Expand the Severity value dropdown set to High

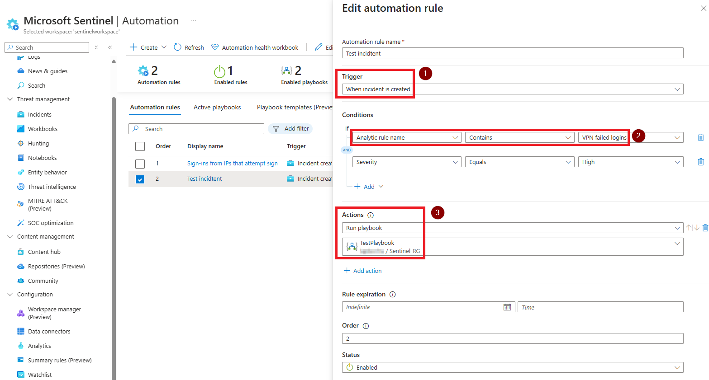(x=630, y=162)
